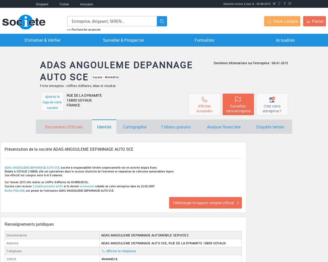This screenshot has width=328, height=262.
Task: Select the Identité tab
Action: click(x=104, y=127)
